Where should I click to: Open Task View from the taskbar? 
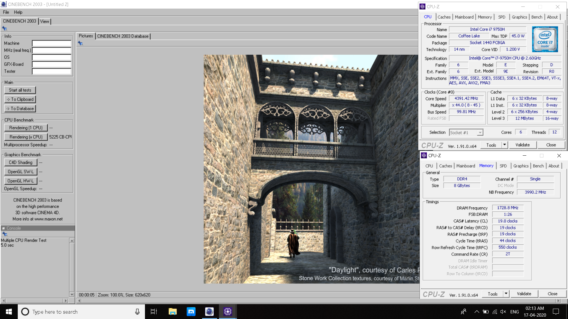point(154,312)
